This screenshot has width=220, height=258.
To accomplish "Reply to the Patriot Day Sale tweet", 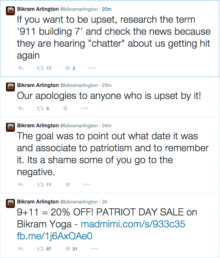I will pyautogui.click(x=21, y=248).
